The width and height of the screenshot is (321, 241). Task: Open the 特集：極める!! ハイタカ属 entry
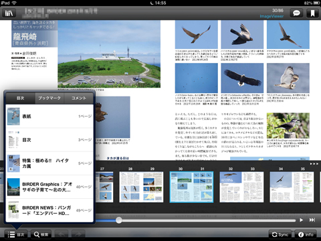(49, 163)
